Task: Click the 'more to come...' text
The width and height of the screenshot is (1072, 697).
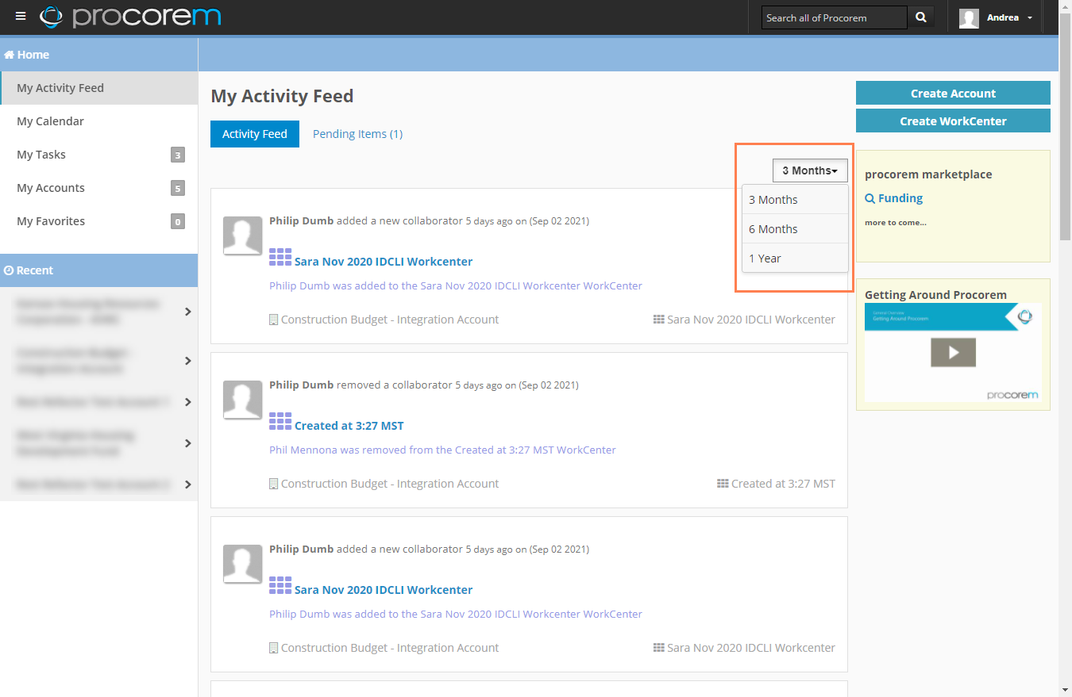Action: pyautogui.click(x=896, y=223)
